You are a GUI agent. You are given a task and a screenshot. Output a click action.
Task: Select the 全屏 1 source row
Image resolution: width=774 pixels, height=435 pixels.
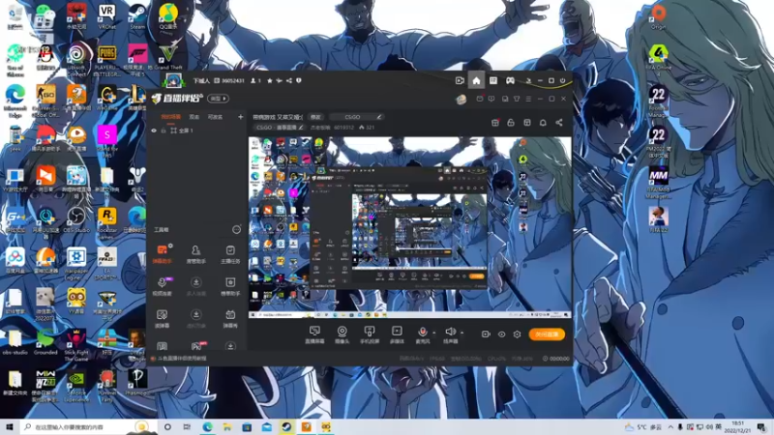click(x=196, y=130)
